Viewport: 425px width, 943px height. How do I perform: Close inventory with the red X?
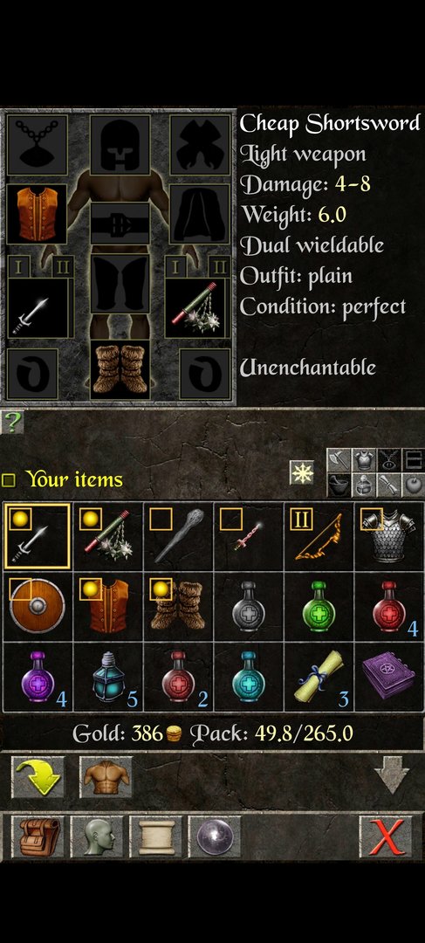coord(387,836)
